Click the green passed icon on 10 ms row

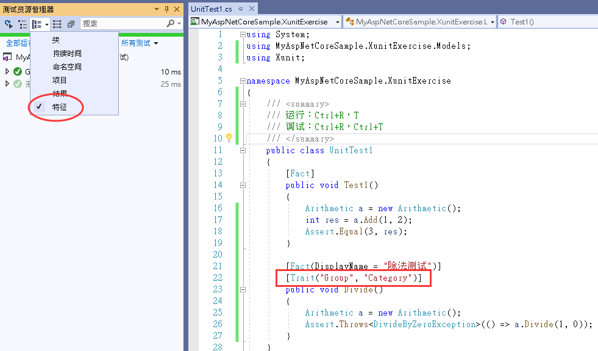[18, 71]
